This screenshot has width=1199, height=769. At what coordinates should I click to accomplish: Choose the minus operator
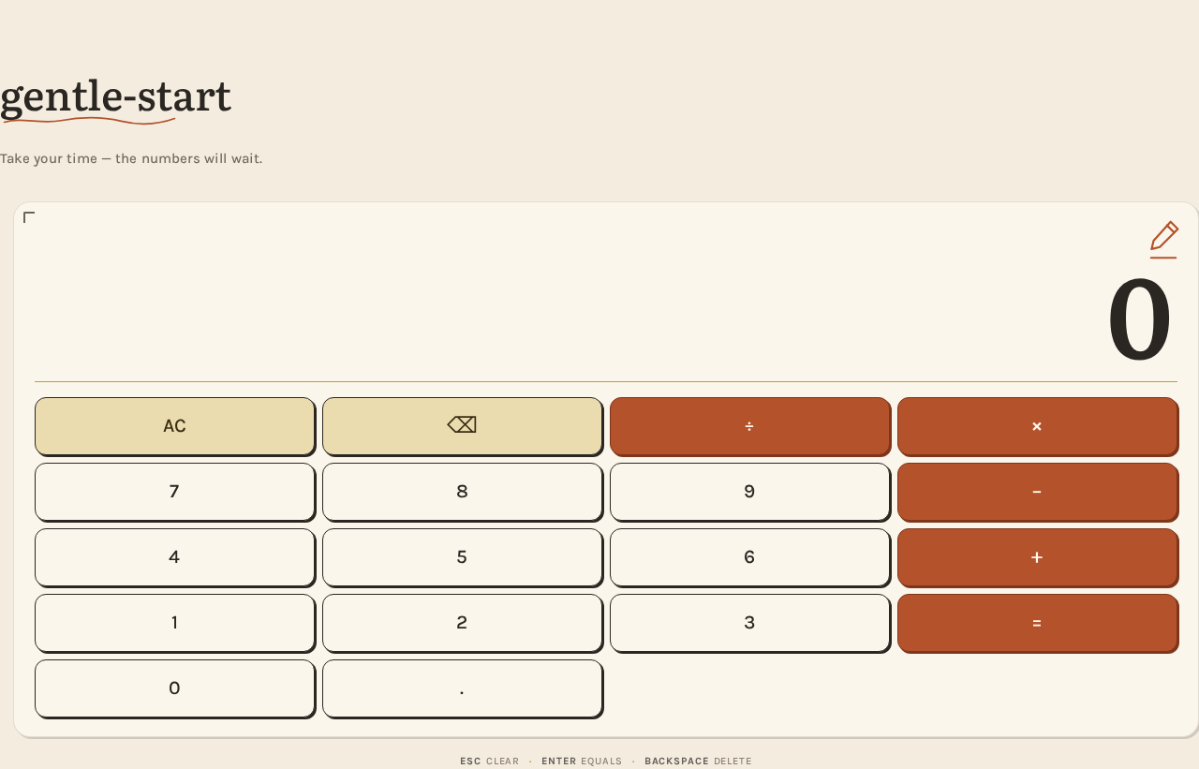(1037, 491)
